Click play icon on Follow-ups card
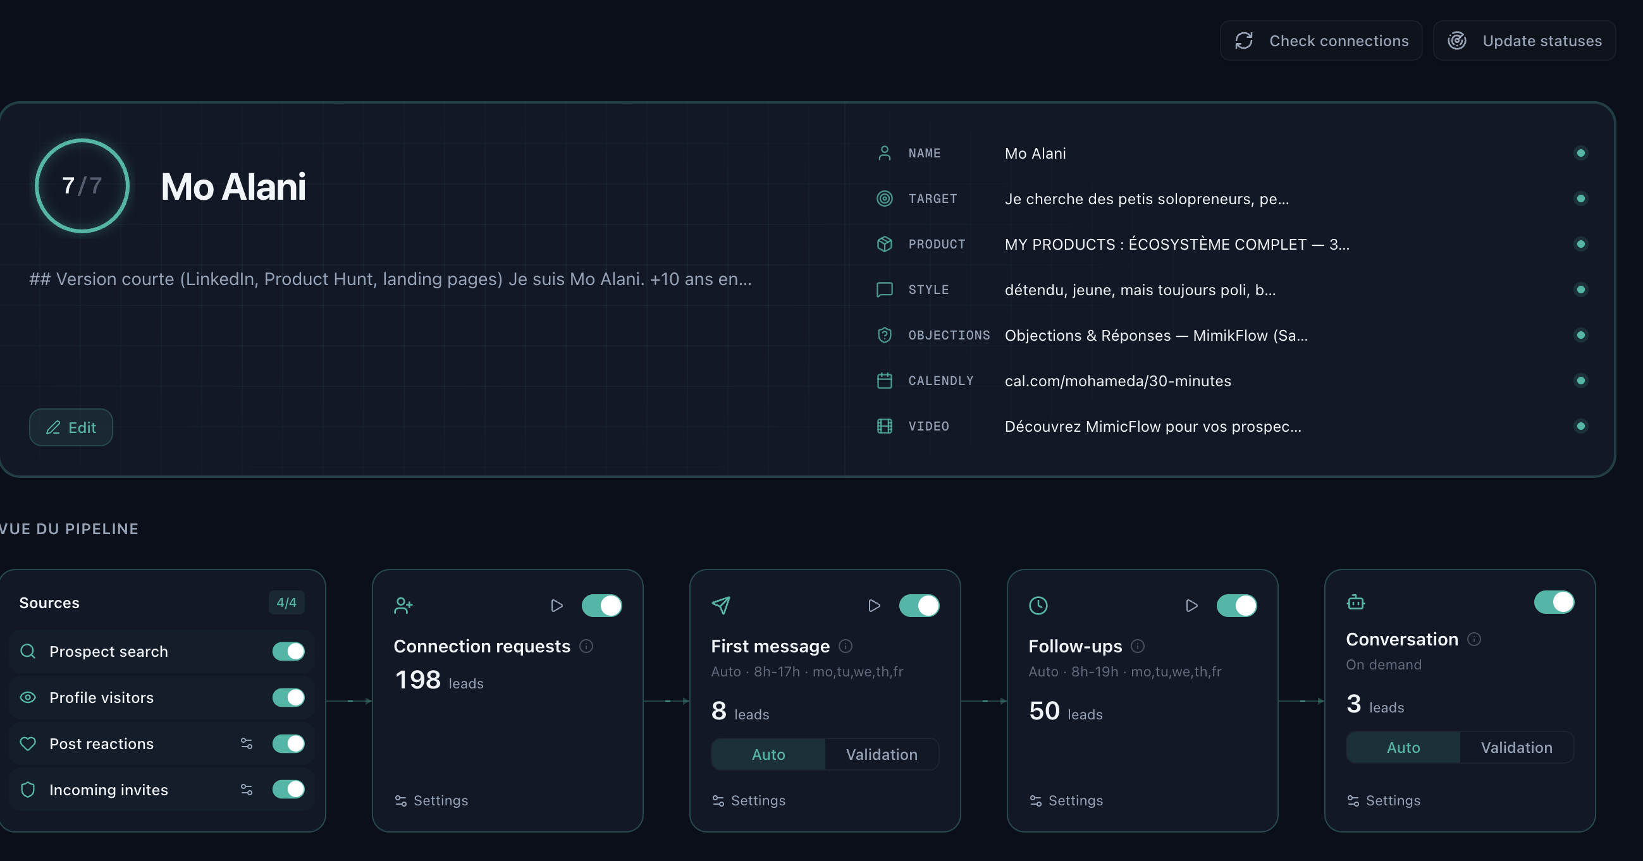Image resolution: width=1643 pixels, height=861 pixels. click(1191, 605)
